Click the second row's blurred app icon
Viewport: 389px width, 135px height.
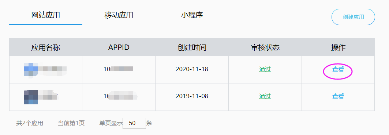click(x=31, y=97)
